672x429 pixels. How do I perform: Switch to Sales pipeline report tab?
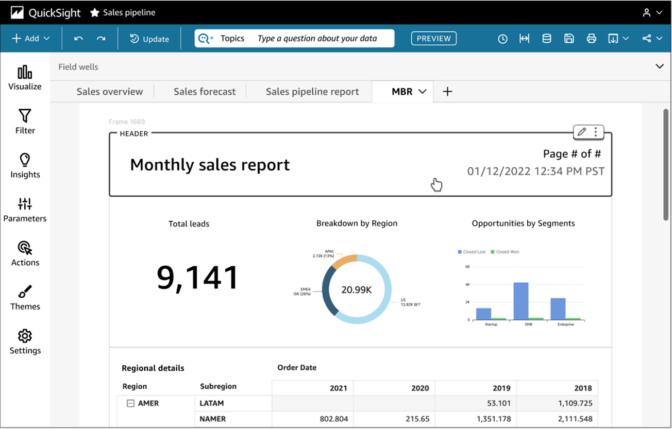[312, 92]
